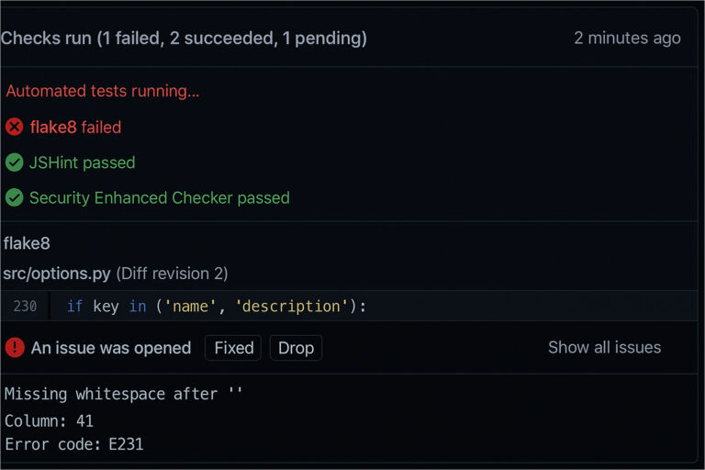Click the red X icon beside flake8

[14, 127]
